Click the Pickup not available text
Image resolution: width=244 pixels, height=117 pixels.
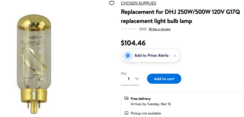click(146, 113)
